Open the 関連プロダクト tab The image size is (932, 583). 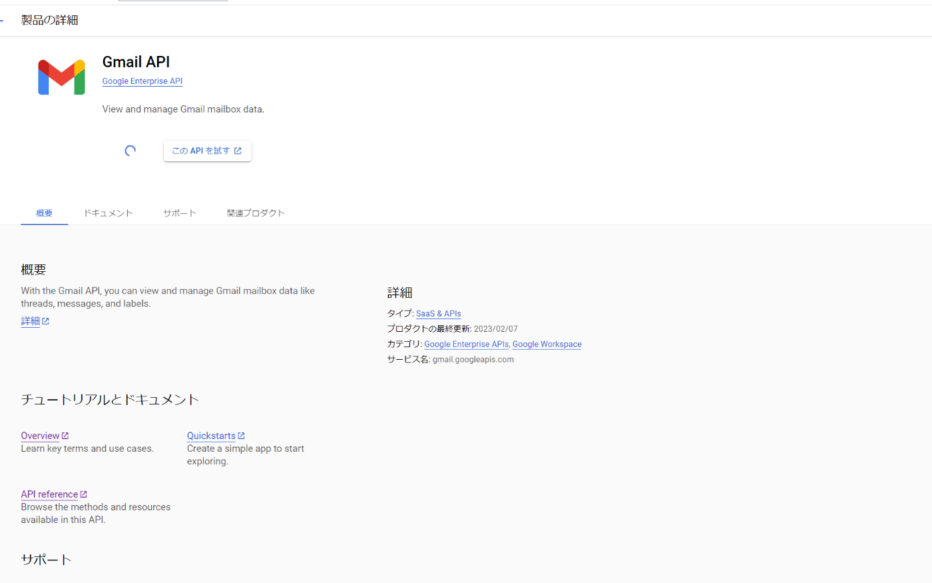[256, 213]
